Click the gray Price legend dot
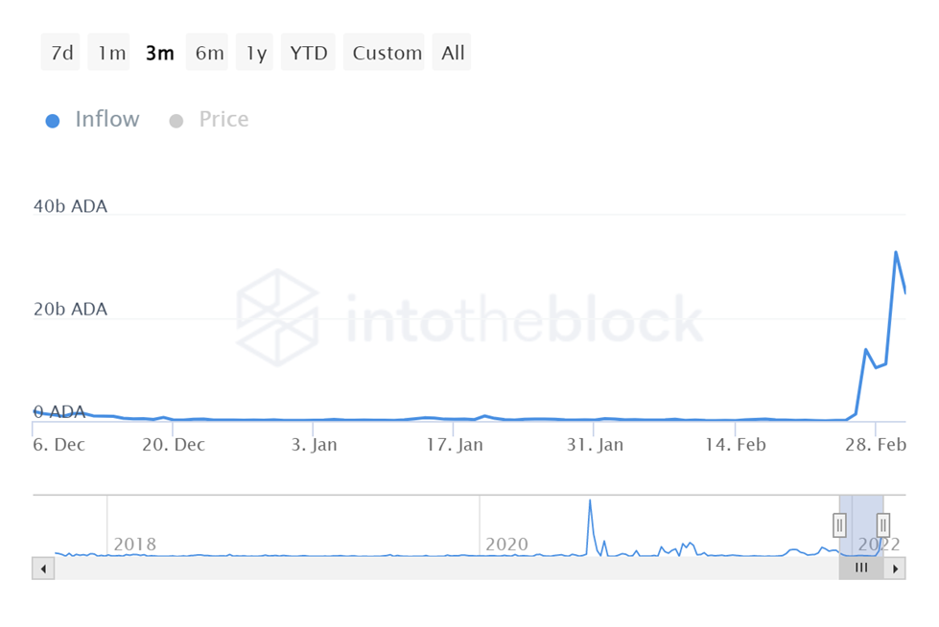Image resolution: width=939 pixels, height=627 pixels. tap(176, 121)
